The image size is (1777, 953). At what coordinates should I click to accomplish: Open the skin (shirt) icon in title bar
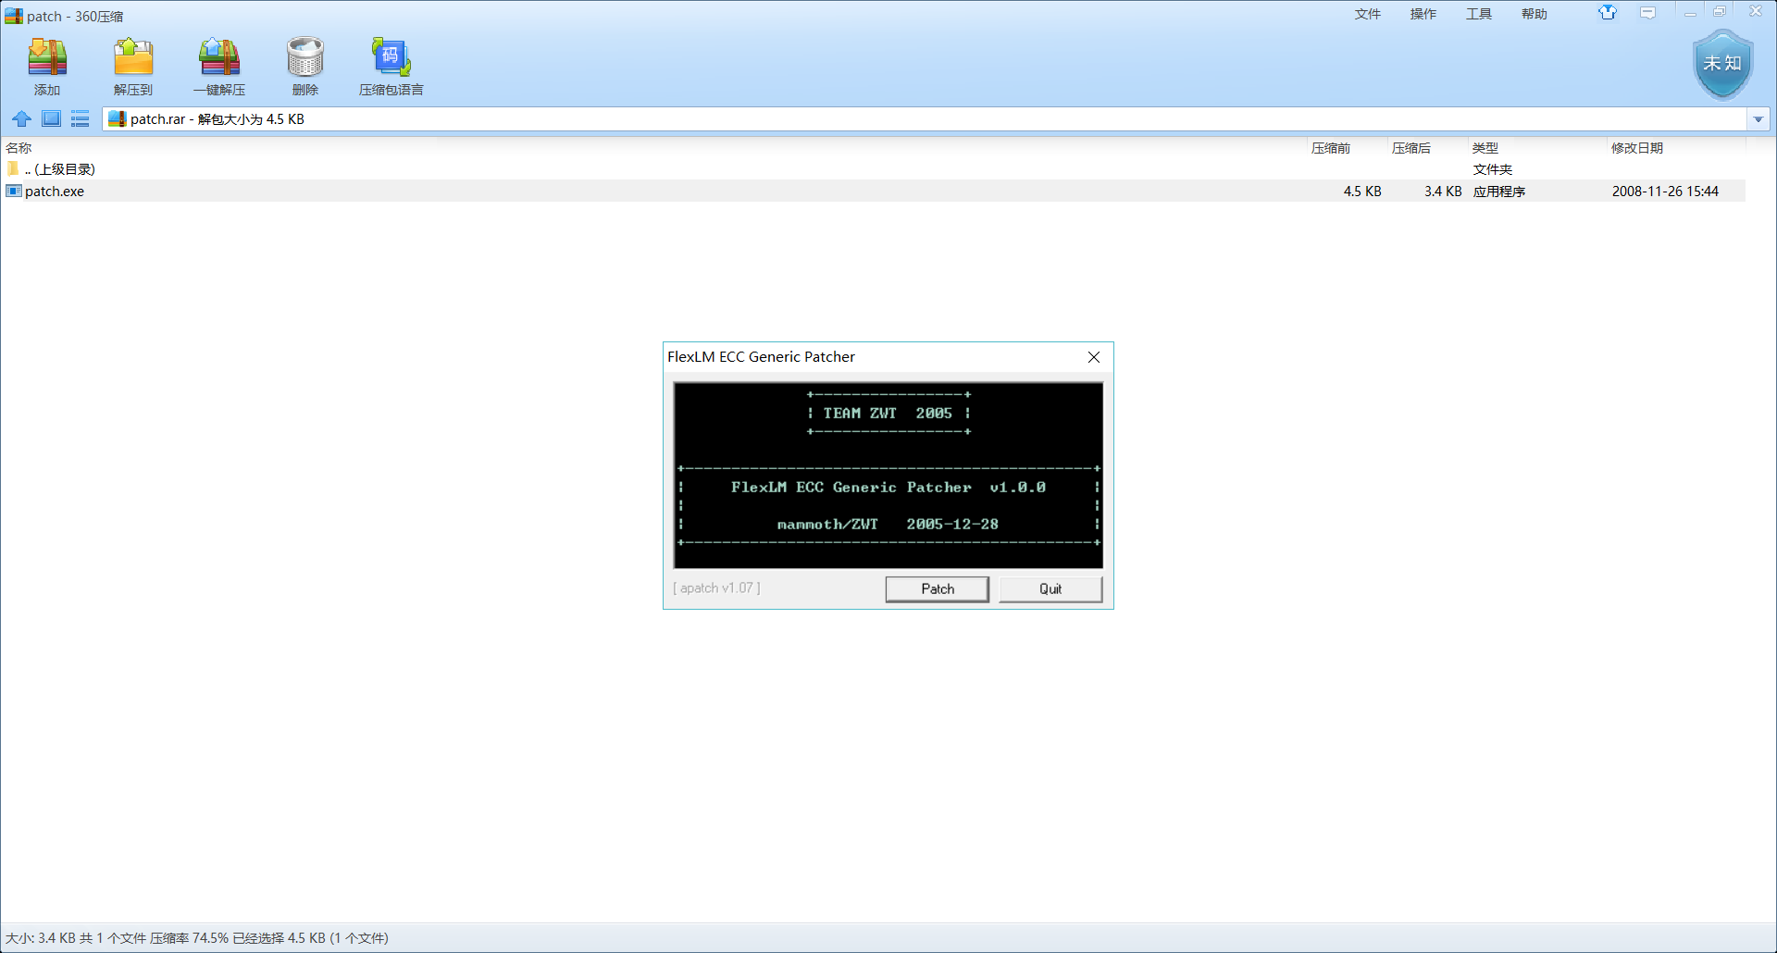(x=1608, y=13)
